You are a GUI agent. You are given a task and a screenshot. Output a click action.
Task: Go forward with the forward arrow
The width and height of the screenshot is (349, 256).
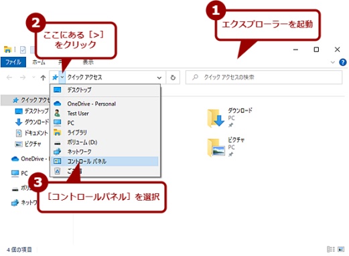[x=23, y=78]
